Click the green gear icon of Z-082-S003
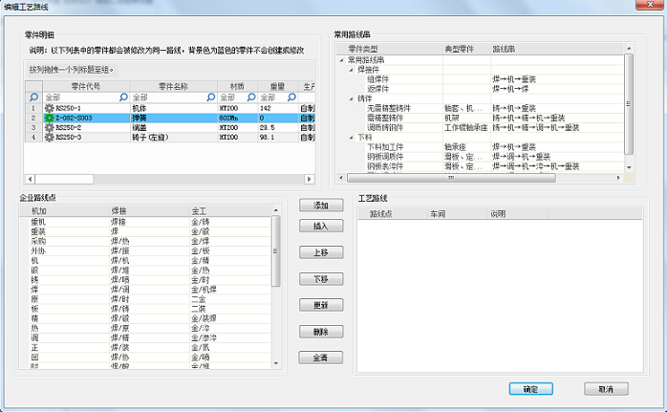Image resolution: width=667 pixels, height=412 pixels. (50, 118)
